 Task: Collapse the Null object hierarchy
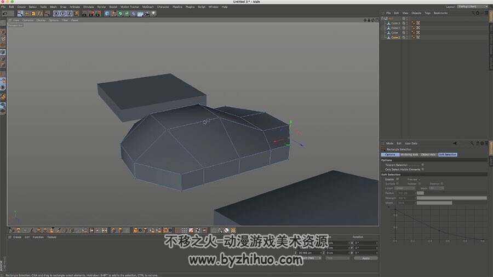(383, 19)
